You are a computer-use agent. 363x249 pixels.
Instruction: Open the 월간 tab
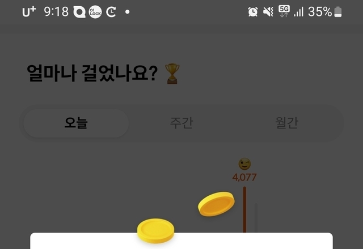click(286, 123)
